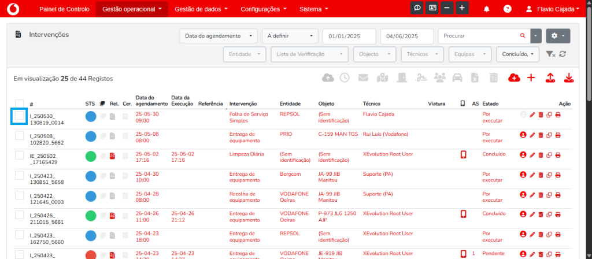Select row I_250422_121645_0003 checkbox
Screen dimensions: 592x259
[19, 195]
